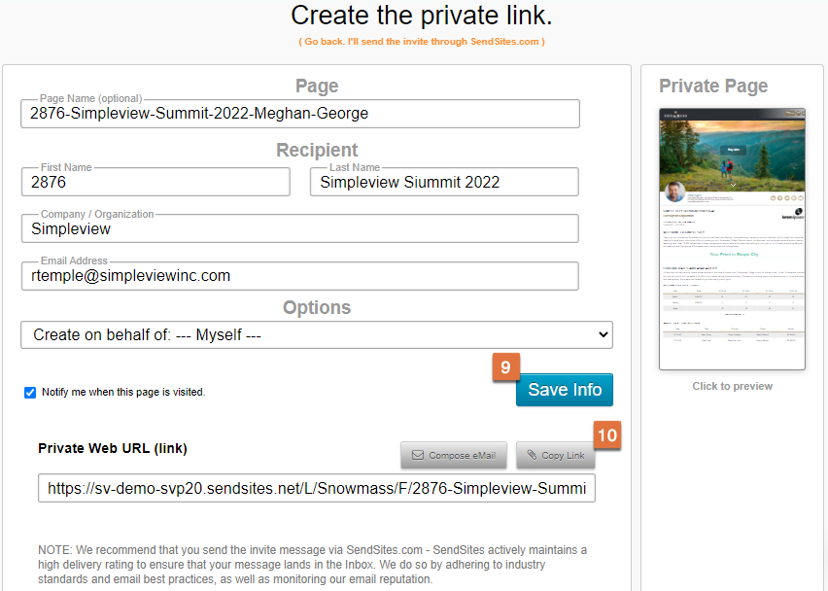Click the dropdown chevron arrow in Options
The height and width of the screenshot is (591, 828).
604,334
